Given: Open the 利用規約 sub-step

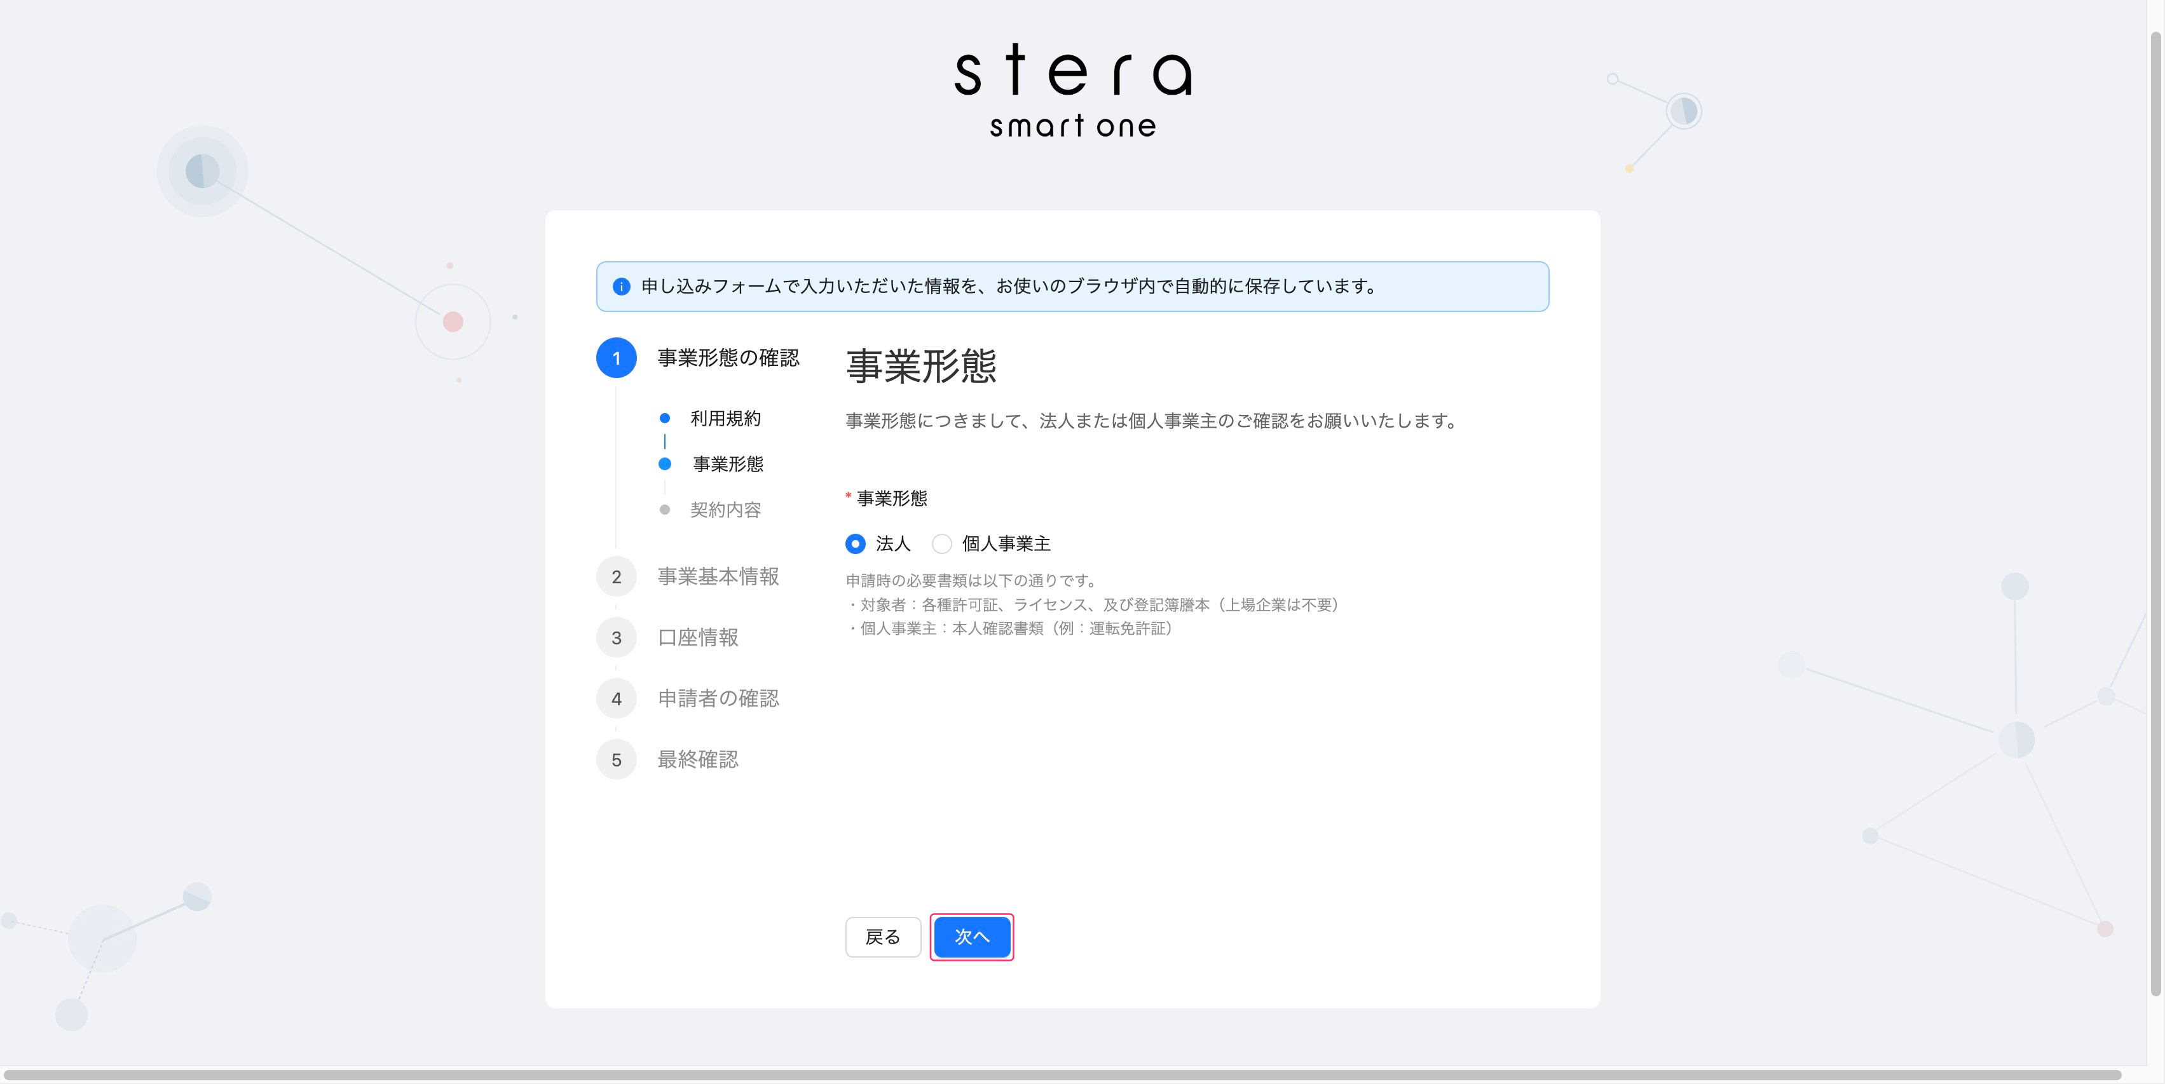Looking at the screenshot, I should click(725, 419).
